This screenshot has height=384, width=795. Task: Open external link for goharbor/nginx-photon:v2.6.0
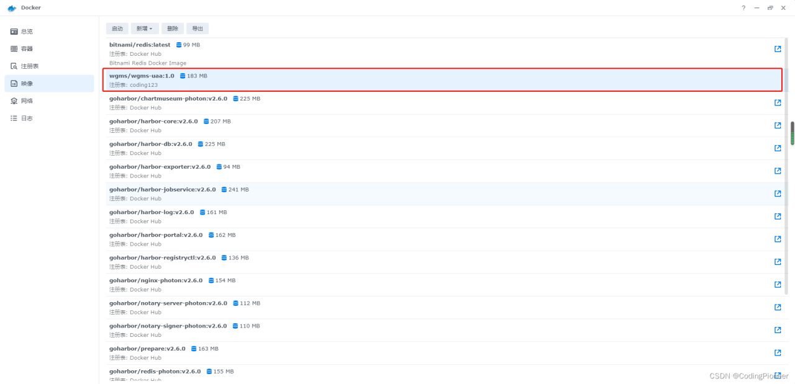click(778, 285)
